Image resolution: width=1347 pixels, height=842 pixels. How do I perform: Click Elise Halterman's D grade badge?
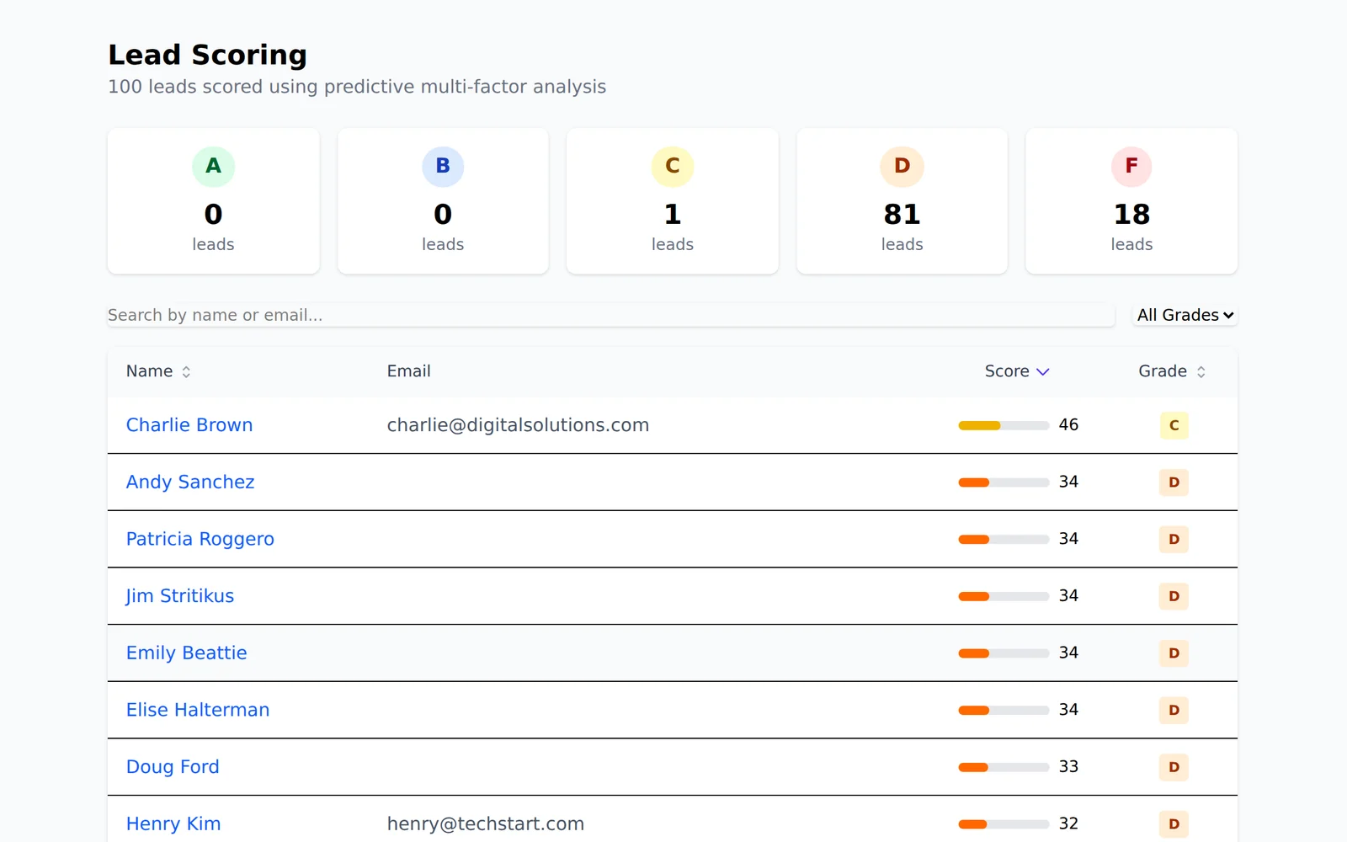coord(1174,710)
